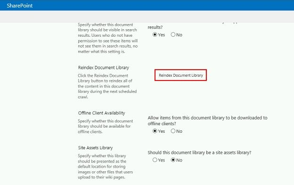Select No for site assets library
The width and height of the screenshot is (294, 185).
[x=173, y=160]
